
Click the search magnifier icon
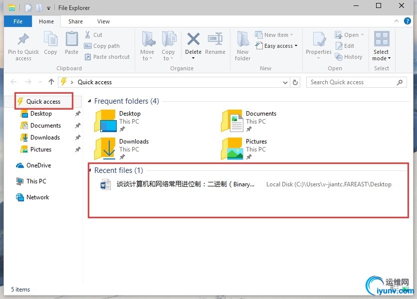pyautogui.click(x=400, y=82)
